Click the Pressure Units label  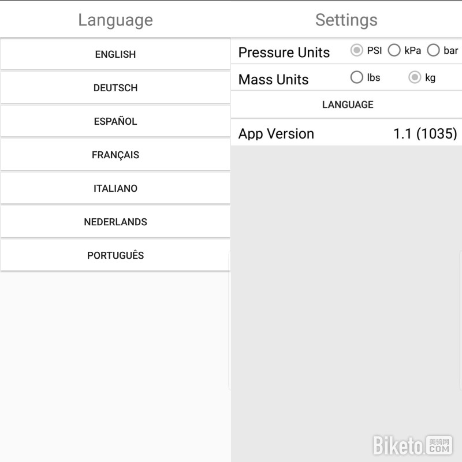pyautogui.click(x=284, y=53)
